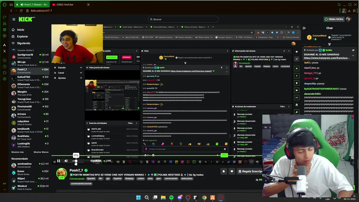
Task: Click the slotscasino tag
Action: (187, 178)
